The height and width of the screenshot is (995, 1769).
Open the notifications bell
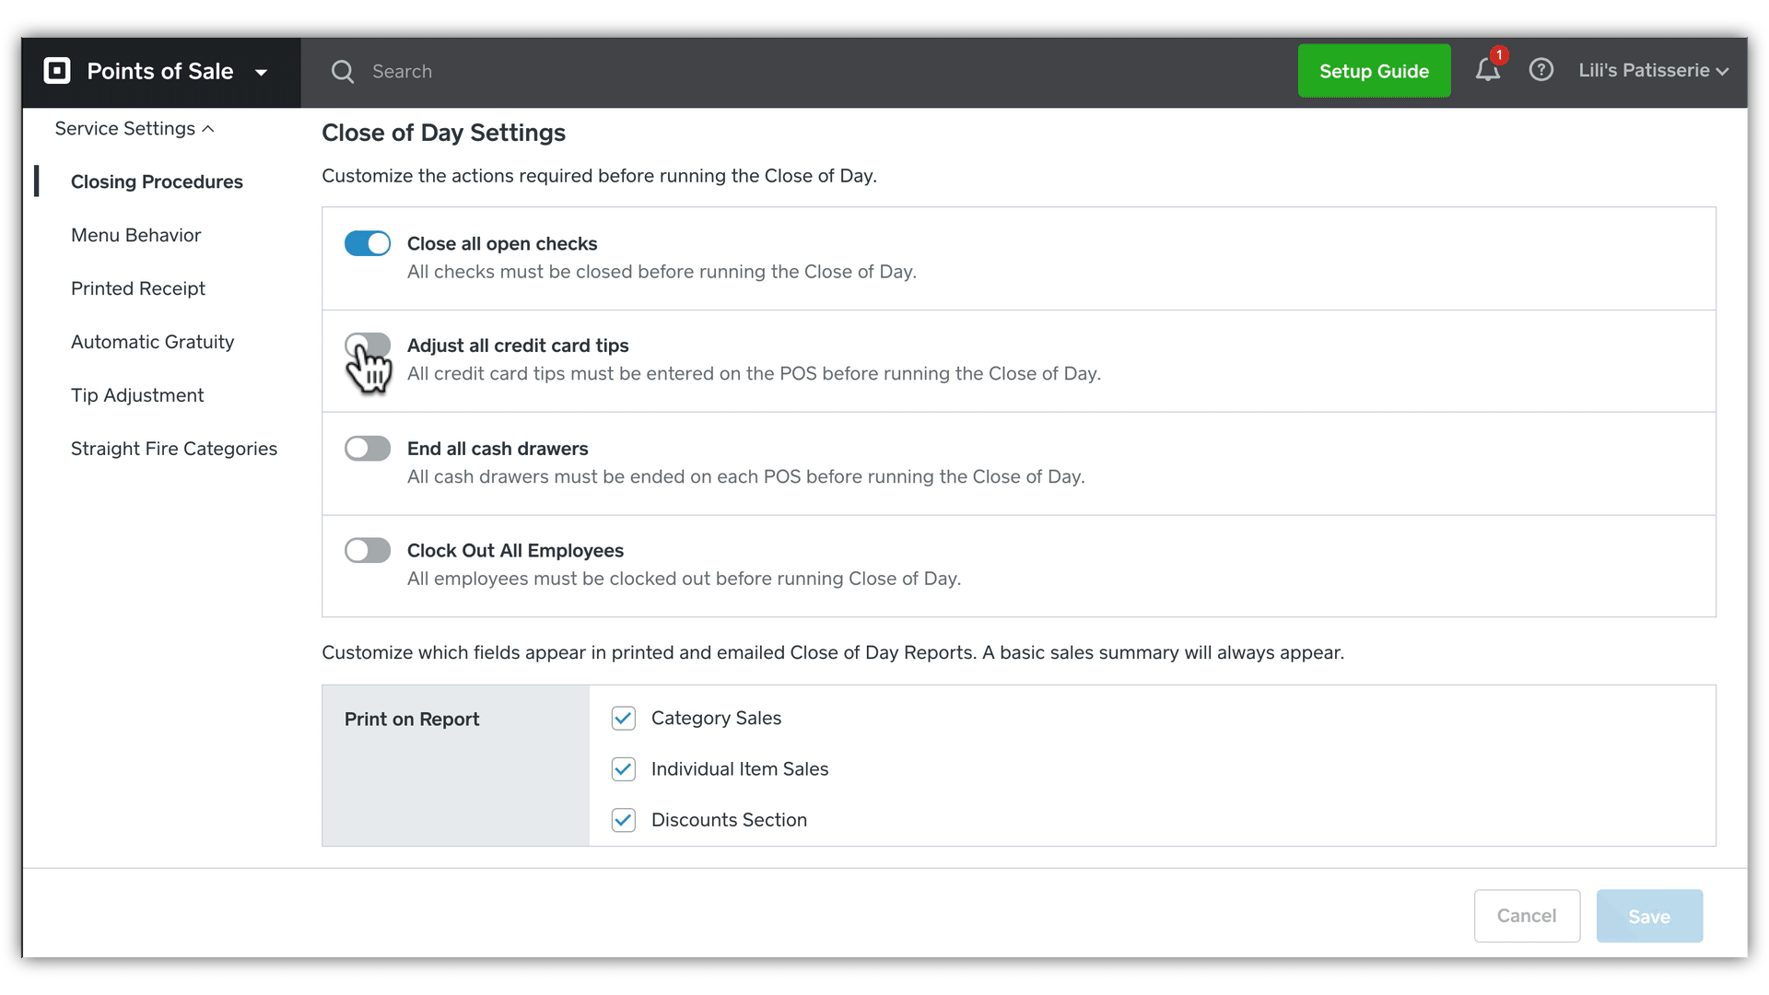pyautogui.click(x=1487, y=71)
